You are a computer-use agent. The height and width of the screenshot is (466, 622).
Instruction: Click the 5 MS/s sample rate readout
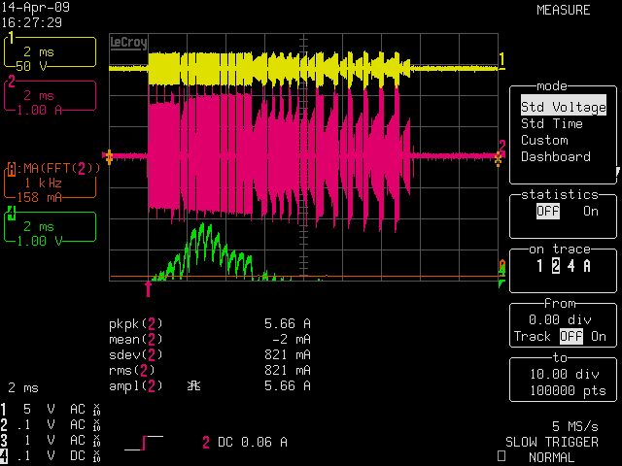point(574,426)
